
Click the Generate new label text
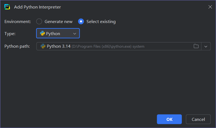(58, 22)
